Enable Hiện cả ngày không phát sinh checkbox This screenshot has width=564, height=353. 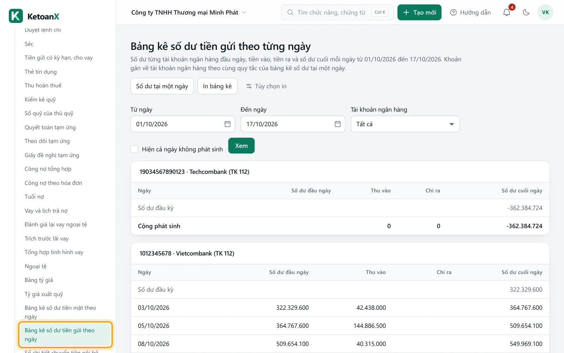[x=134, y=149]
